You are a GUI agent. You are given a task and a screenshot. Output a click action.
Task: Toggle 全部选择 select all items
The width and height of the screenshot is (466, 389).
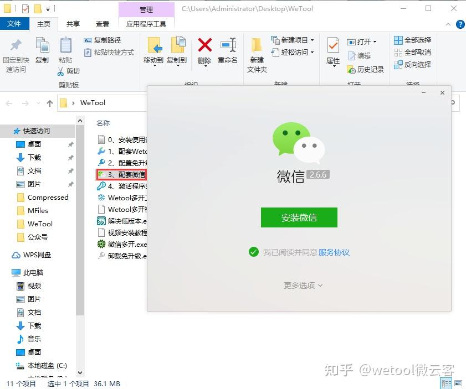[412, 40]
